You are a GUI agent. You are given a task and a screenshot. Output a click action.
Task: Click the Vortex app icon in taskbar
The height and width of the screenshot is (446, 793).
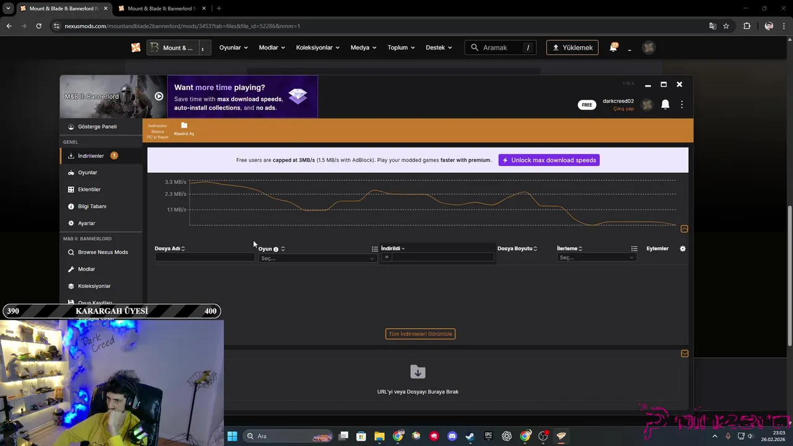coord(561,436)
